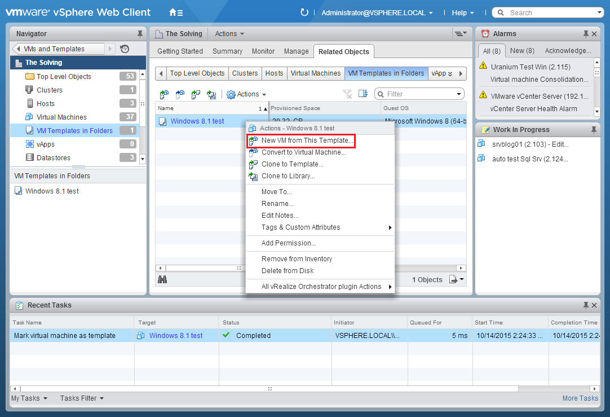
Task: Open the Getting Started tab
Action: pyautogui.click(x=180, y=51)
